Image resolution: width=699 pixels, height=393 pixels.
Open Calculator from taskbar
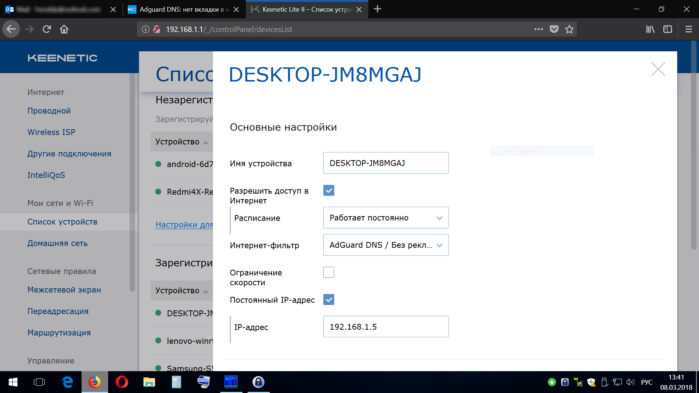tap(177, 382)
